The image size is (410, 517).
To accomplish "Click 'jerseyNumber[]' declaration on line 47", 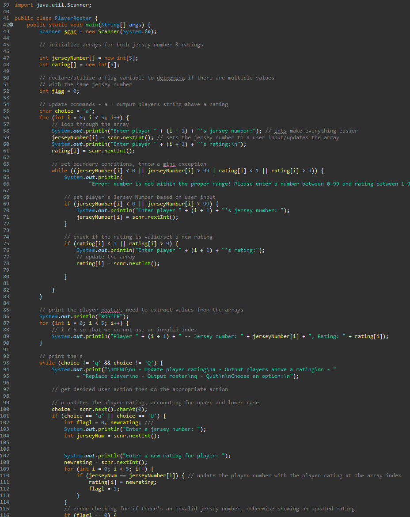I will point(73,58).
